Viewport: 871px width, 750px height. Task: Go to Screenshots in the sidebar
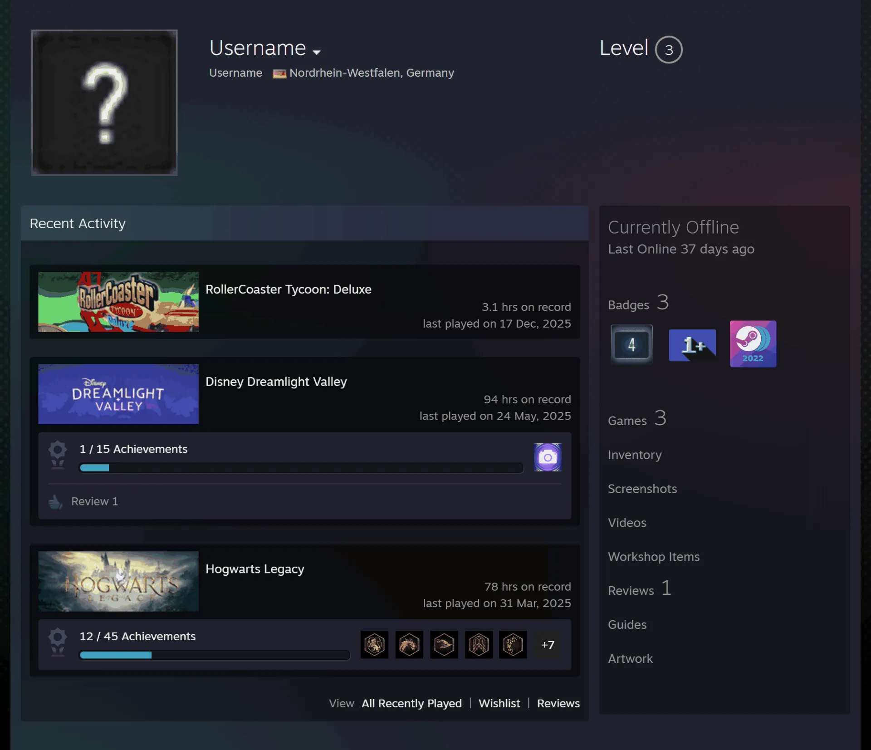point(642,489)
